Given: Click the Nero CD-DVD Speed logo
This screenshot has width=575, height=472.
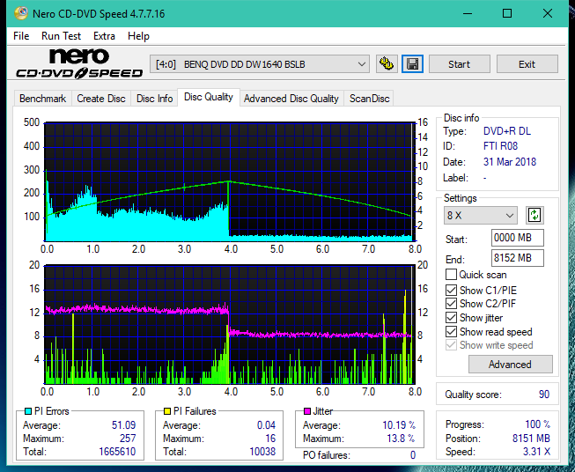Looking at the screenshot, I should (79, 63).
